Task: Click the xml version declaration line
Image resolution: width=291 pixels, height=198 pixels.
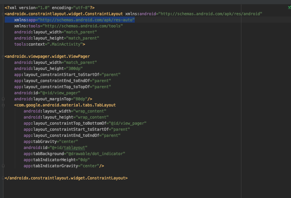Action: [50, 8]
